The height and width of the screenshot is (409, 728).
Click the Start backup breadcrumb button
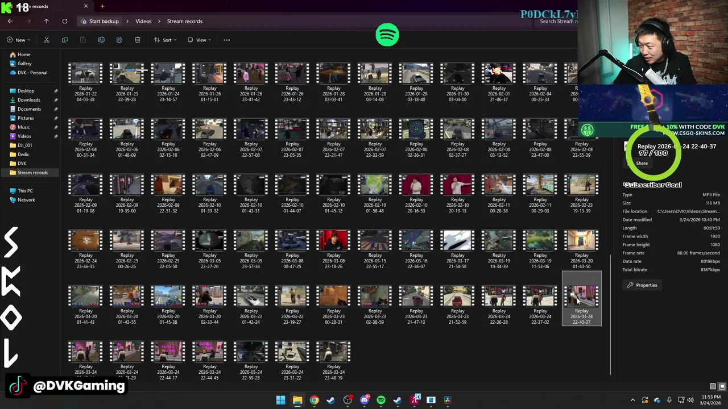100,21
